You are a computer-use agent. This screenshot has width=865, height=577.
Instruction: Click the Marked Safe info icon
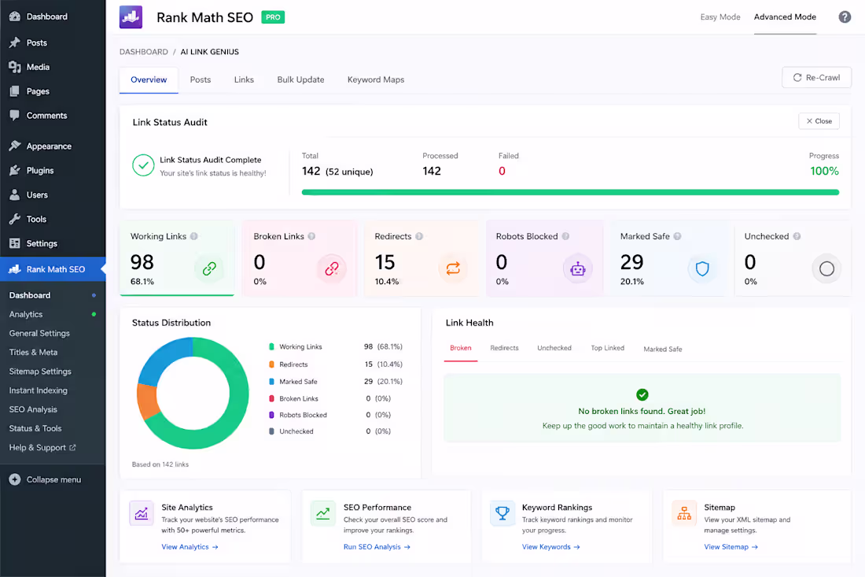click(677, 236)
